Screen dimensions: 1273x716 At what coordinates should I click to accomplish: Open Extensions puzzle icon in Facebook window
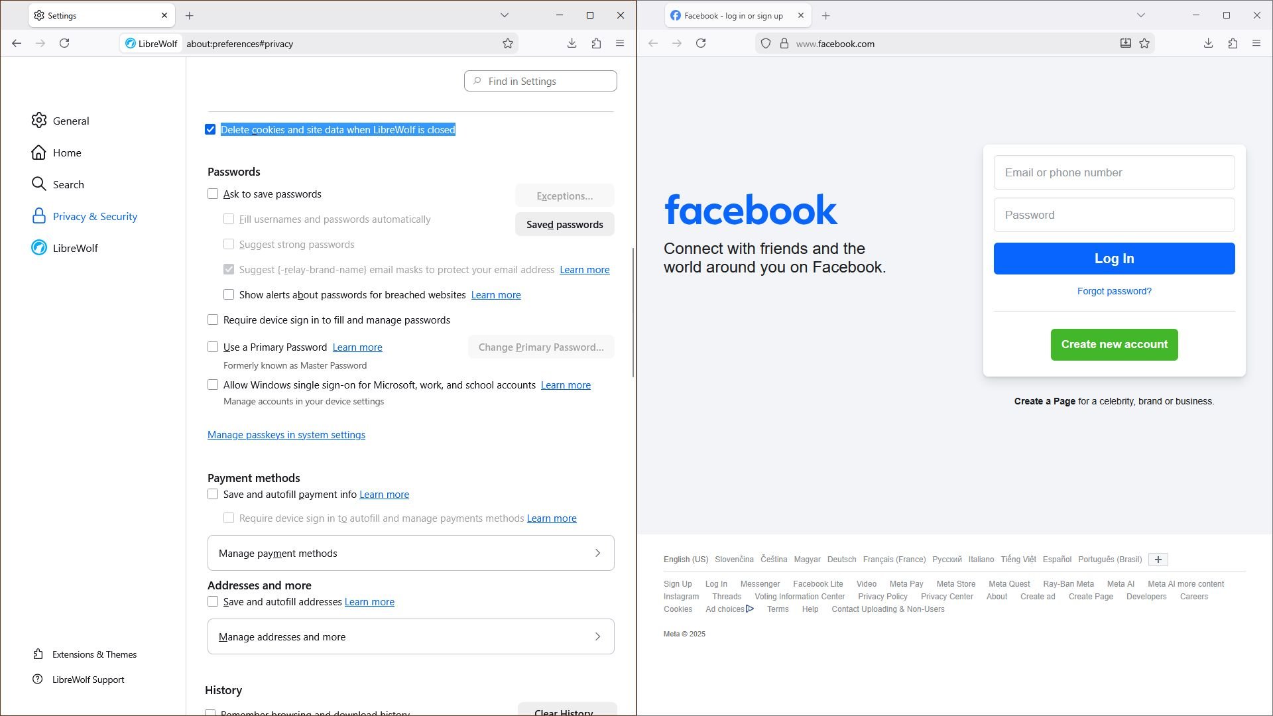coord(1233,43)
